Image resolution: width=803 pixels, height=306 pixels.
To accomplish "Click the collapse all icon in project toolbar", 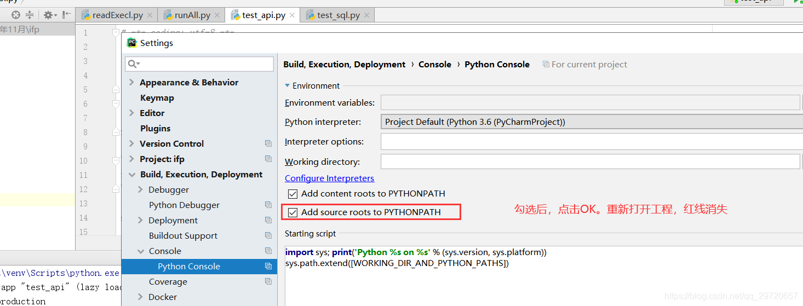I will click(x=30, y=15).
